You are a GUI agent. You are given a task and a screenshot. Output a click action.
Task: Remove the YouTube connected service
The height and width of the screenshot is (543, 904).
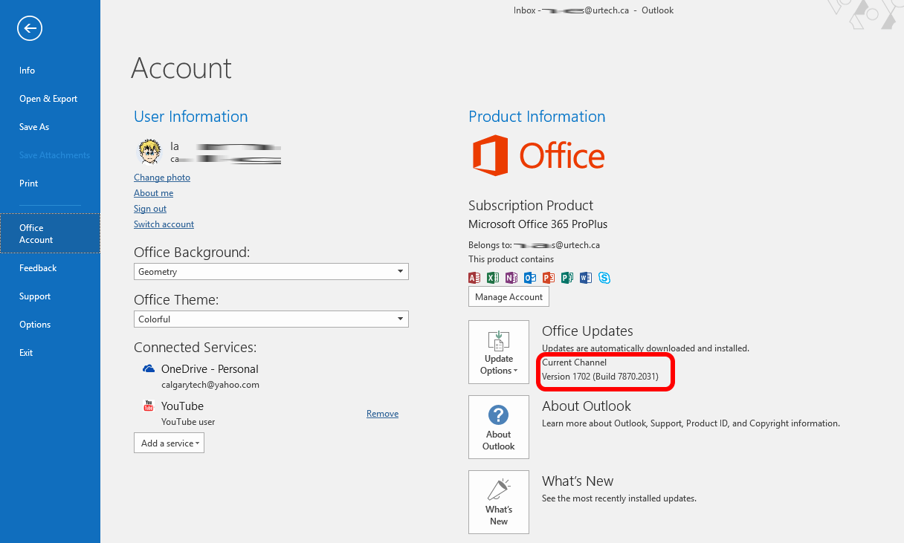pos(382,414)
